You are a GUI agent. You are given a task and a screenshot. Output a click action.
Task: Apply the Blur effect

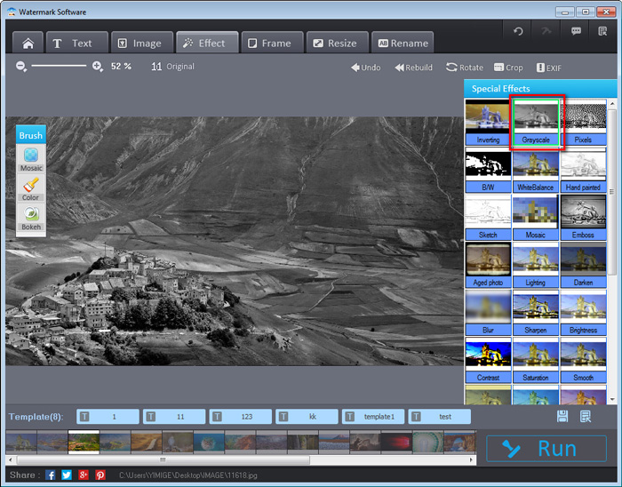tap(488, 313)
